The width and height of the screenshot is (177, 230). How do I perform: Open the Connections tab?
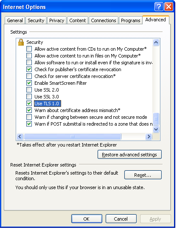coord(104,20)
